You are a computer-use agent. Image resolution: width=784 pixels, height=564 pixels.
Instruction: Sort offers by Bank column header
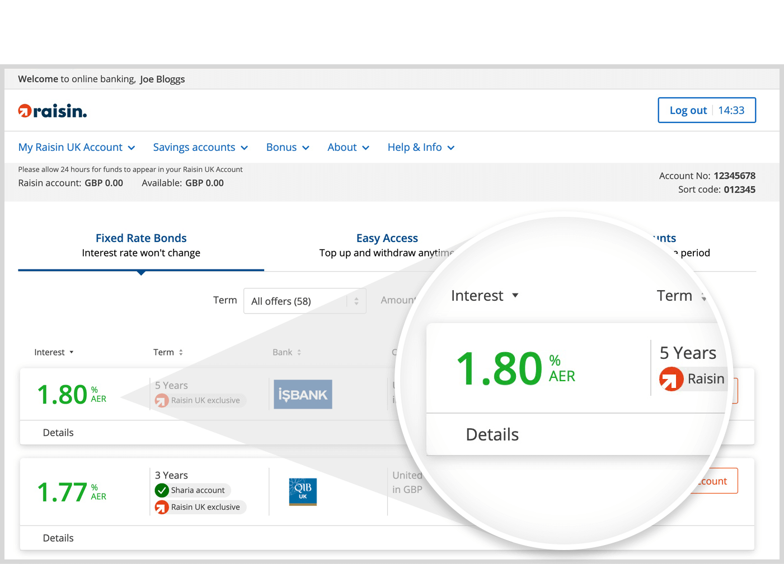tap(287, 352)
